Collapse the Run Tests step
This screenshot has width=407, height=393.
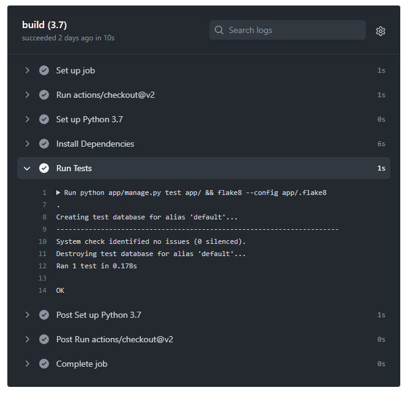pyautogui.click(x=27, y=169)
